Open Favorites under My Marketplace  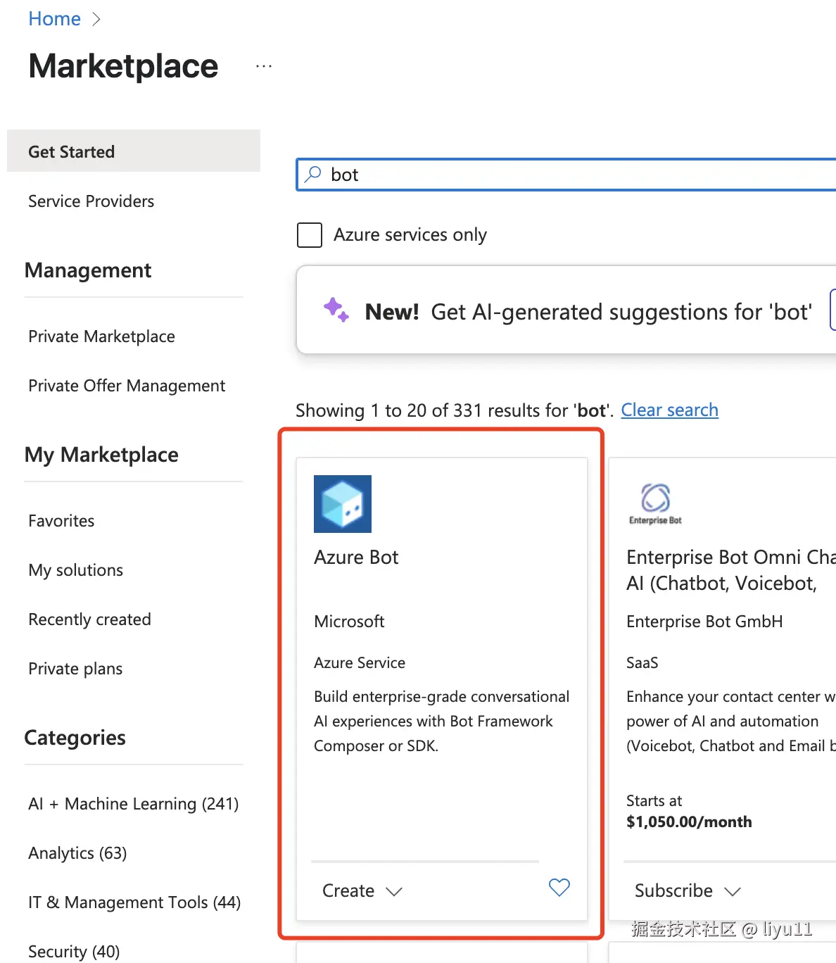pyautogui.click(x=61, y=521)
